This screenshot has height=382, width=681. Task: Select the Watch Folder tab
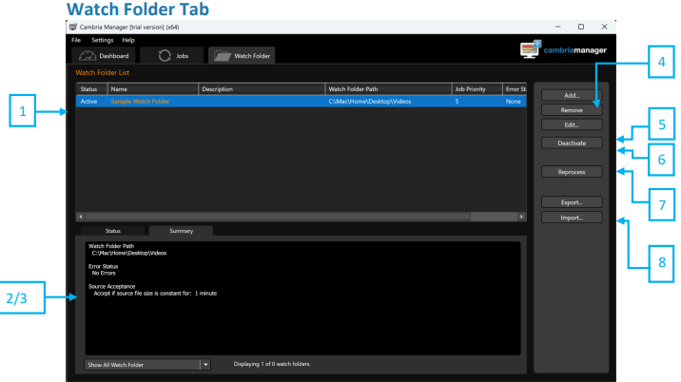pyautogui.click(x=242, y=55)
